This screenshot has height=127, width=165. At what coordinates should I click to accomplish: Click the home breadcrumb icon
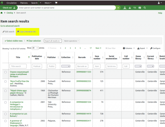2,13
